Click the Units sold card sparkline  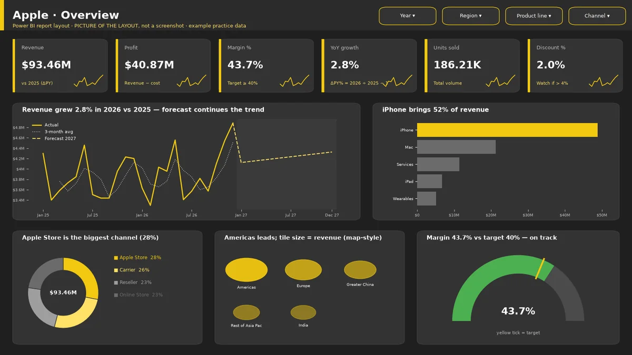click(x=500, y=81)
